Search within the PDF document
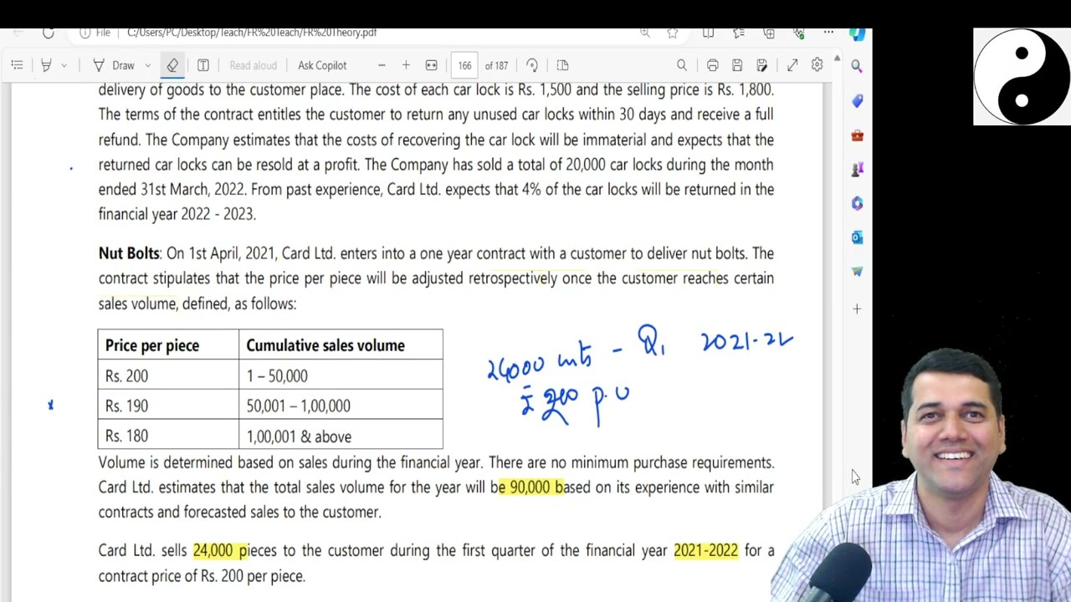This screenshot has height=602, width=1071. coord(682,65)
